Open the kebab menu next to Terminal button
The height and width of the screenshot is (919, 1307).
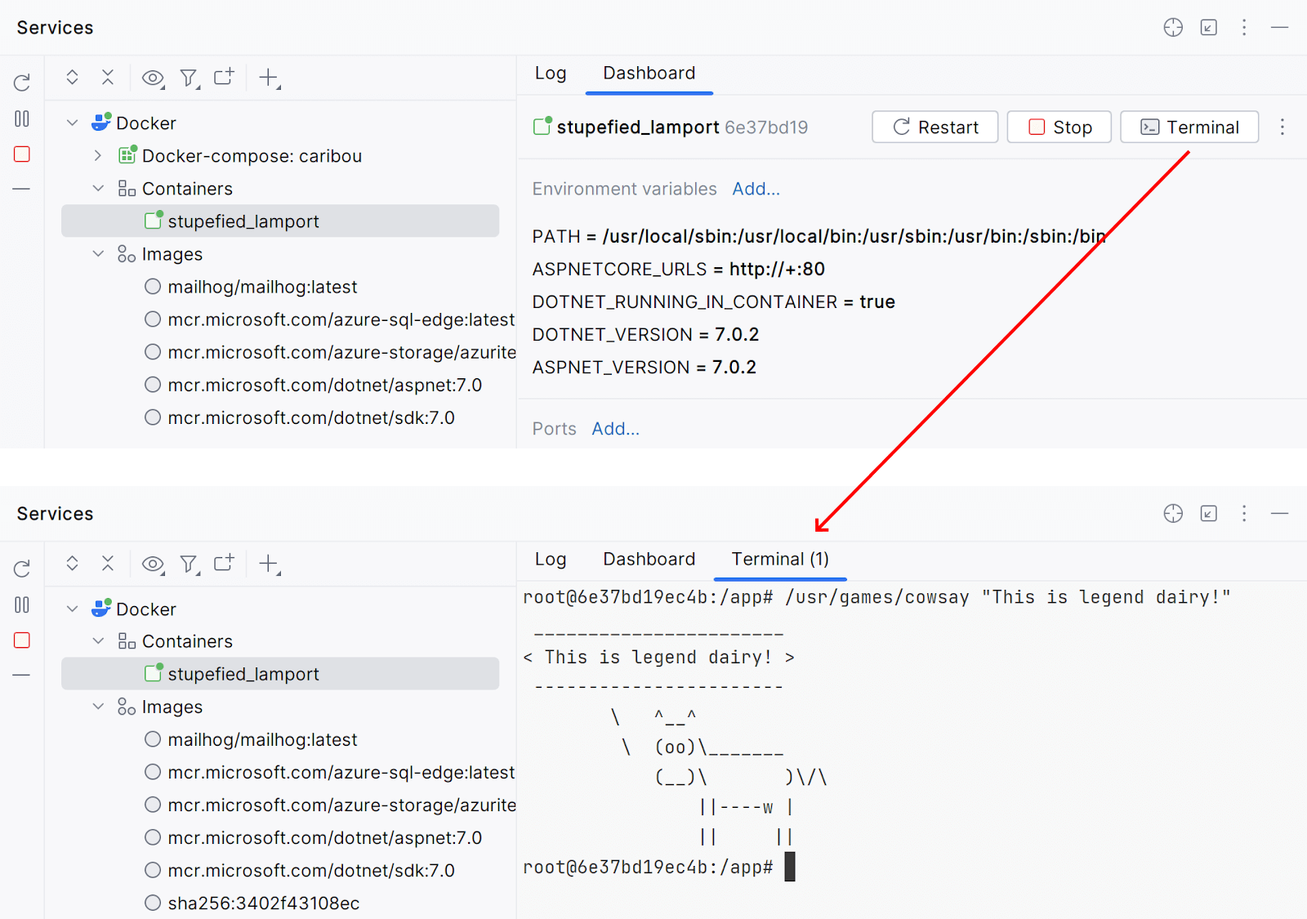coord(1282,127)
